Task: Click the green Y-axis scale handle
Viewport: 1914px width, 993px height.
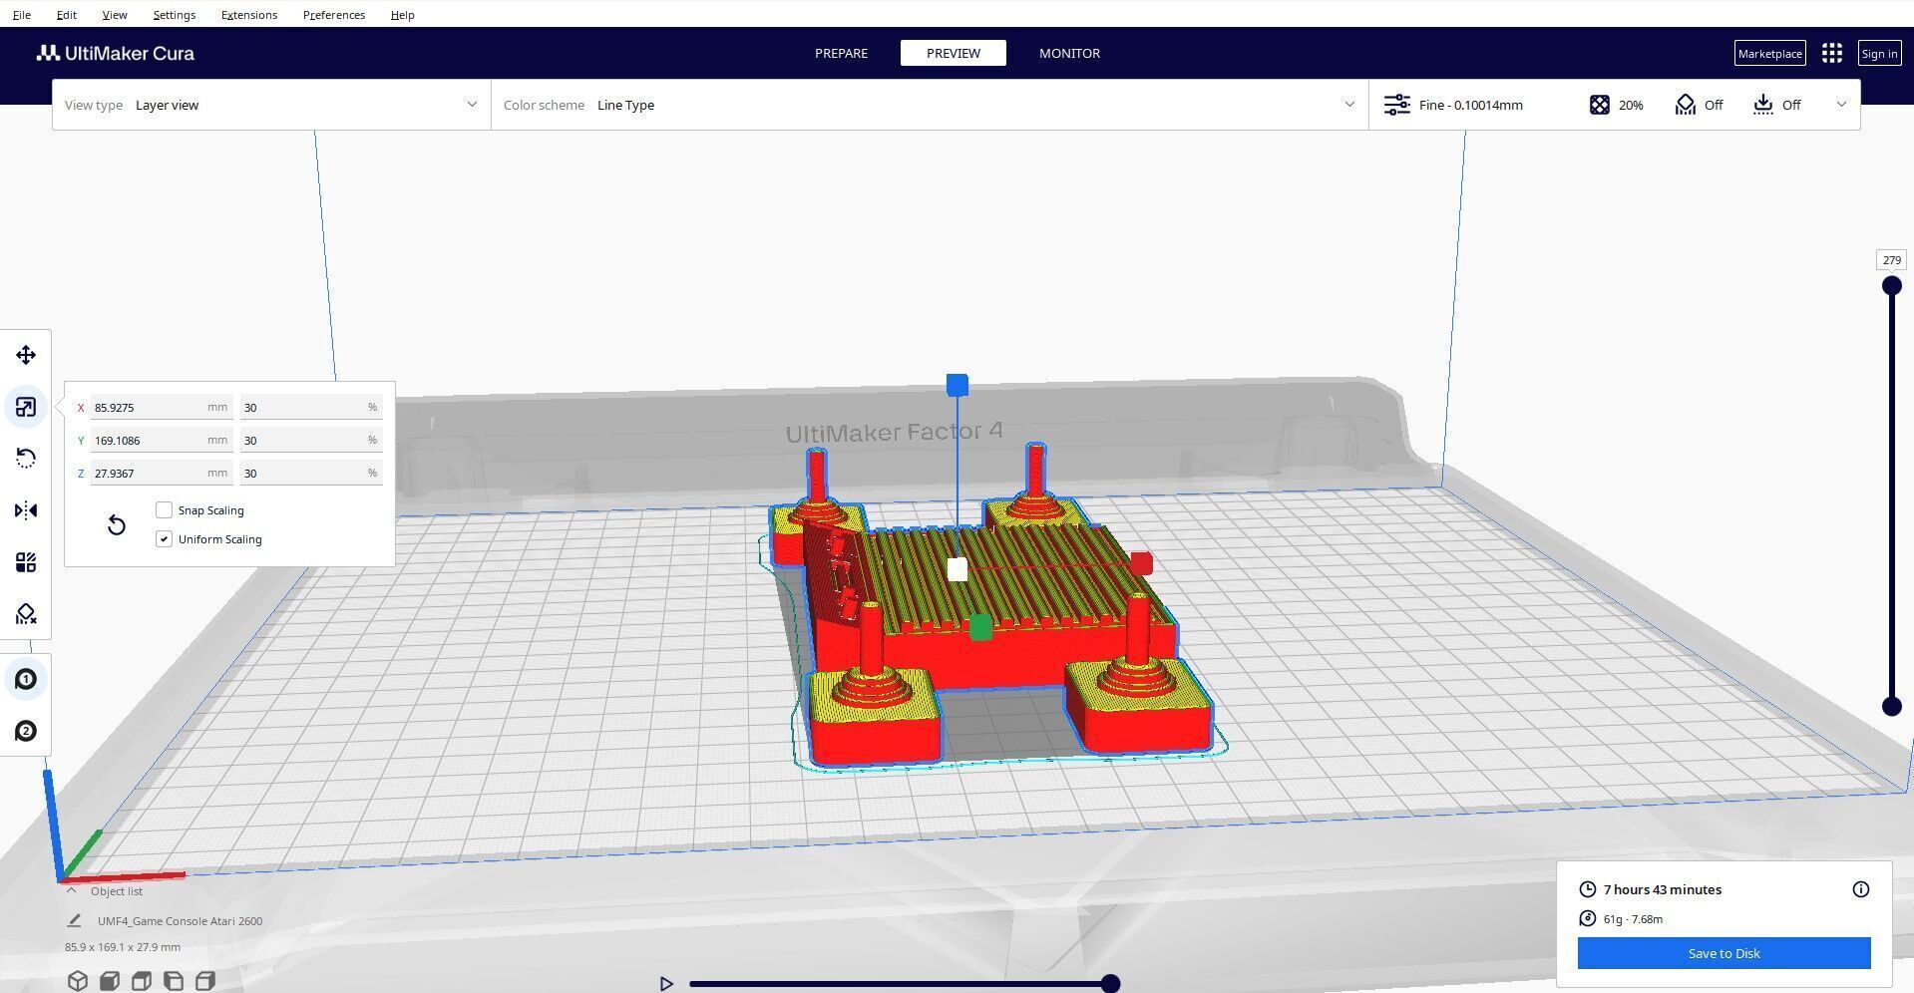Action: pyautogui.click(x=980, y=627)
